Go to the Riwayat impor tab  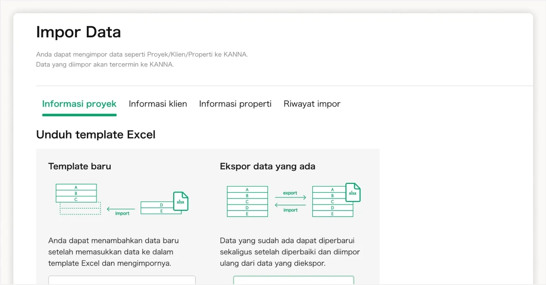click(x=312, y=104)
